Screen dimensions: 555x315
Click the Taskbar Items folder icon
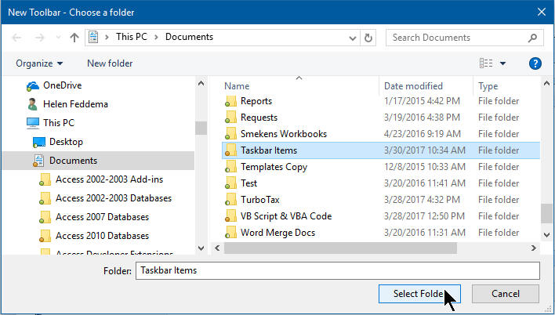pyautogui.click(x=230, y=150)
